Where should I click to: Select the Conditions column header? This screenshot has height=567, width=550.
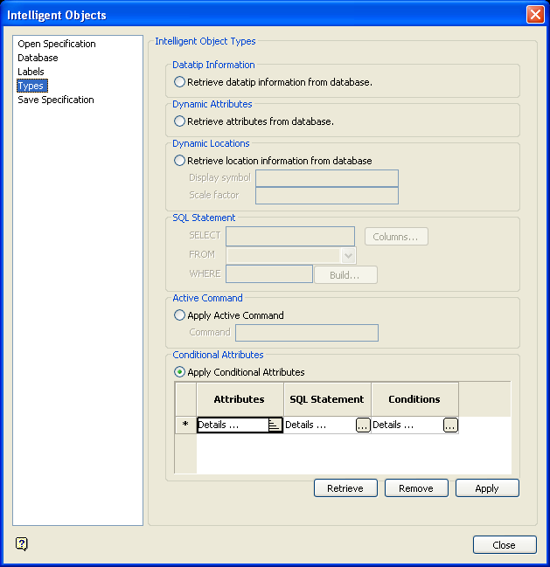click(414, 399)
